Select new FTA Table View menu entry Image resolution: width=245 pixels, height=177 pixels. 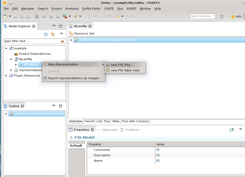125,70
